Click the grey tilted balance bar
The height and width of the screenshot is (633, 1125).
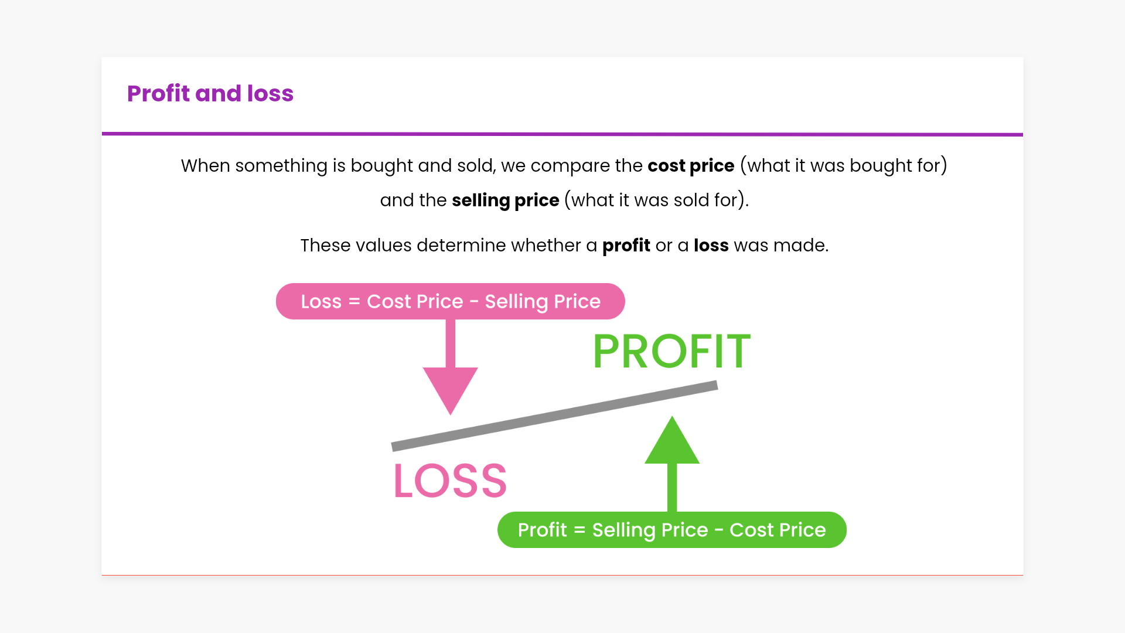pyautogui.click(x=554, y=416)
